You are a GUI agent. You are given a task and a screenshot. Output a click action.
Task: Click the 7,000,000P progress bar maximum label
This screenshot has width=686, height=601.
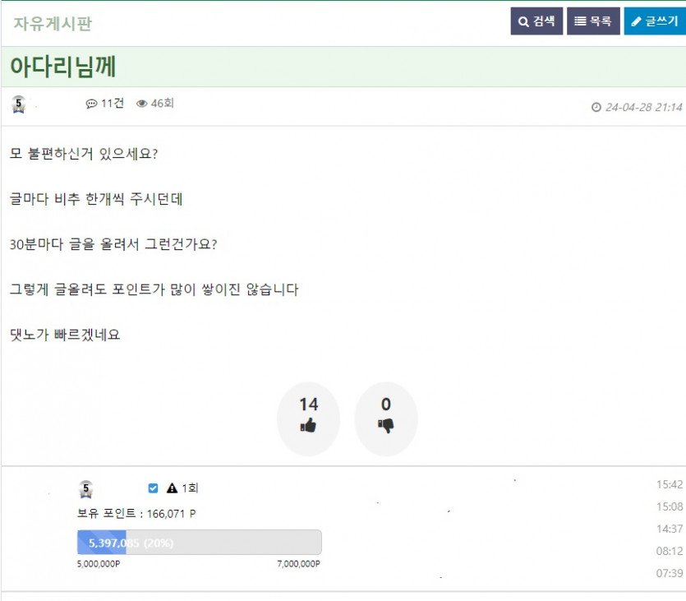(x=298, y=564)
